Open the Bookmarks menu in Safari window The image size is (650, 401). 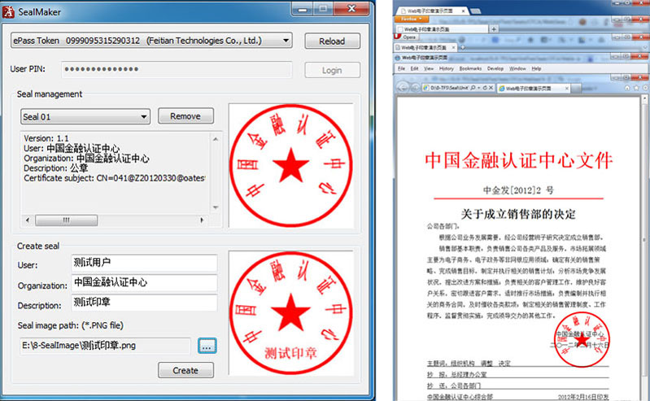click(x=470, y=68)
